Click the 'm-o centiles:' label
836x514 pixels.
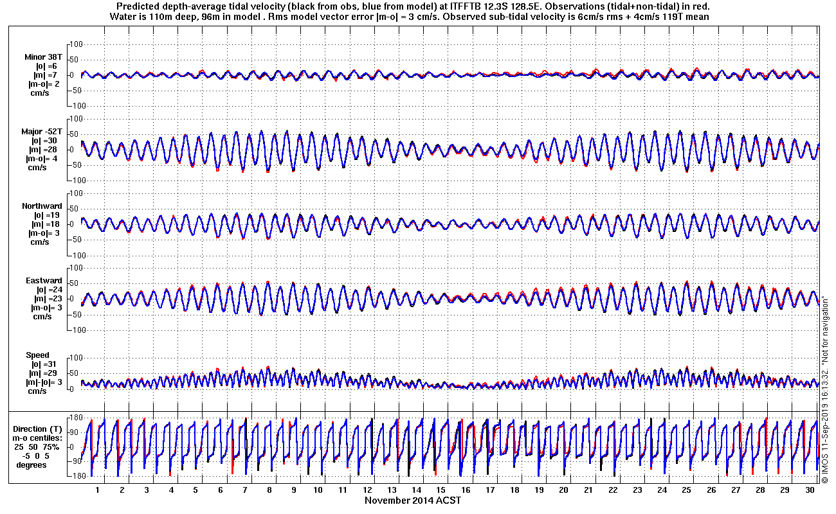(x=39, y=438)
